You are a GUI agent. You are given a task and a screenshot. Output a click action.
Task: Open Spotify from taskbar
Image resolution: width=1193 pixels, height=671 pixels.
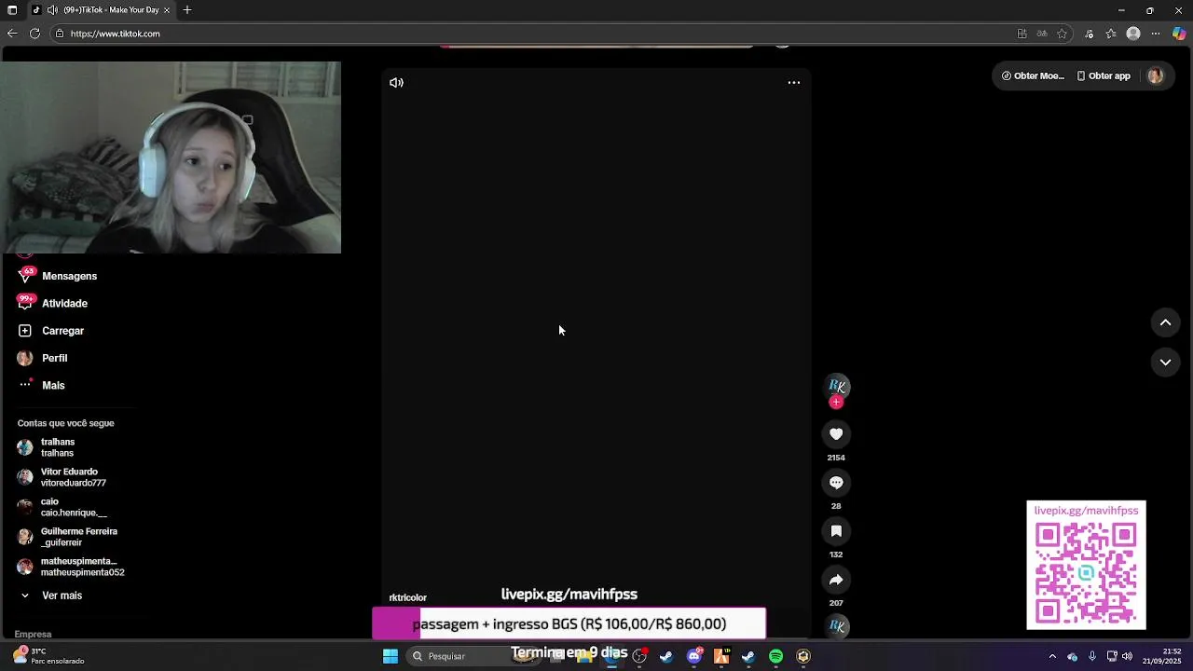coord(775,656)
